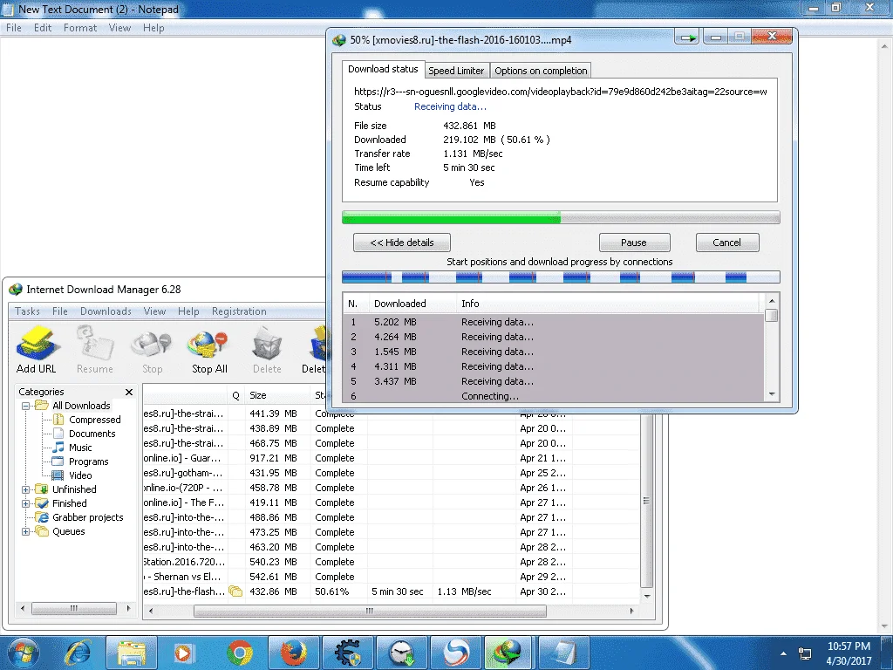
Task: Select connection 1 row with 5.202 MB
Action: pyautogui.click(x=554, y=322)
